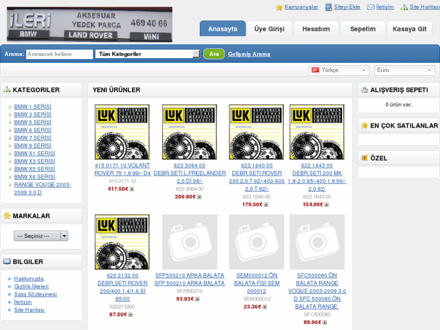Open the Gelişmiş Arama link
This screenshot has height=330, width=440.
coord(249,54)
